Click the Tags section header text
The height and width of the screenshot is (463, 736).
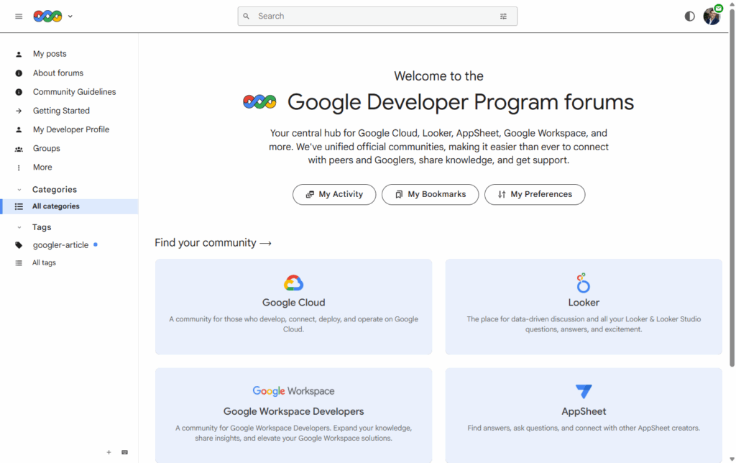(x=42, y=227)
